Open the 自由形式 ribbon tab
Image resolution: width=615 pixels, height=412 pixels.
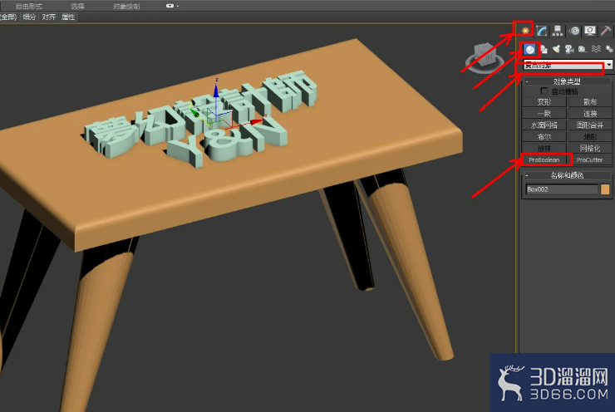tap(29, 7)
